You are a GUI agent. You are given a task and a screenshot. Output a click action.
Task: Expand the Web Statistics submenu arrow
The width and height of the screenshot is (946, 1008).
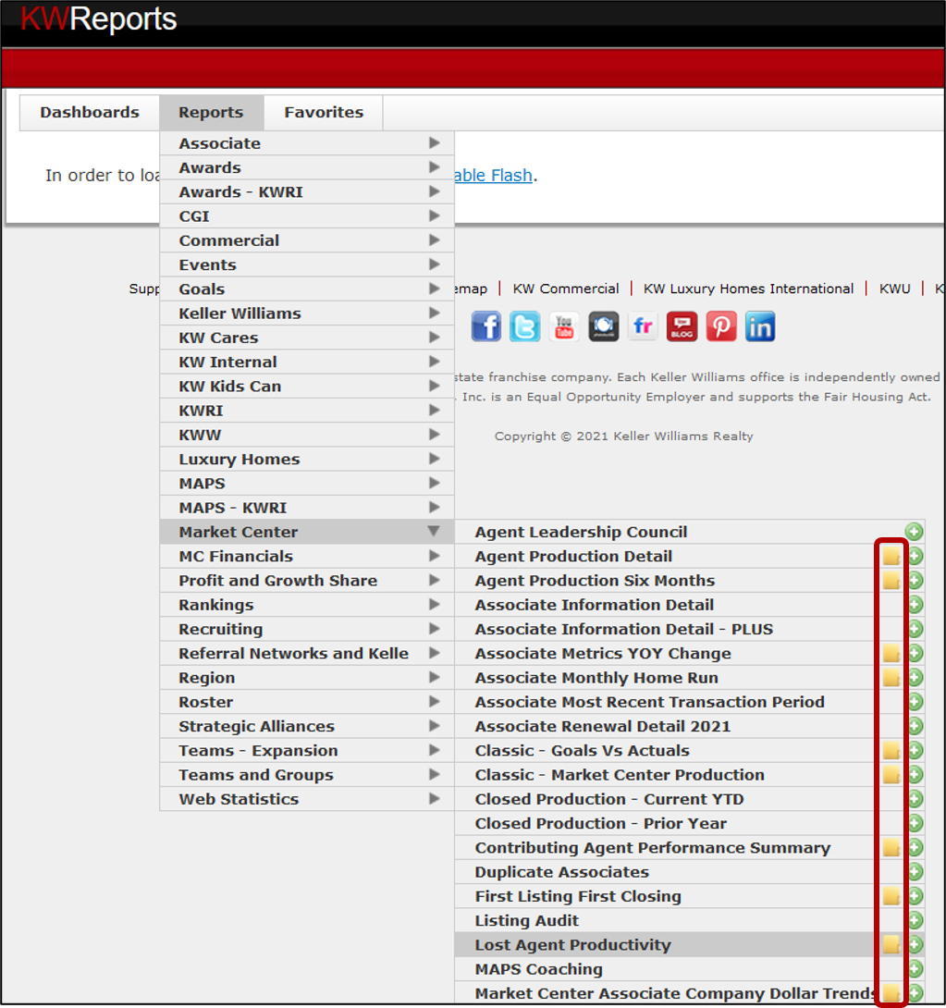point(435,798)
